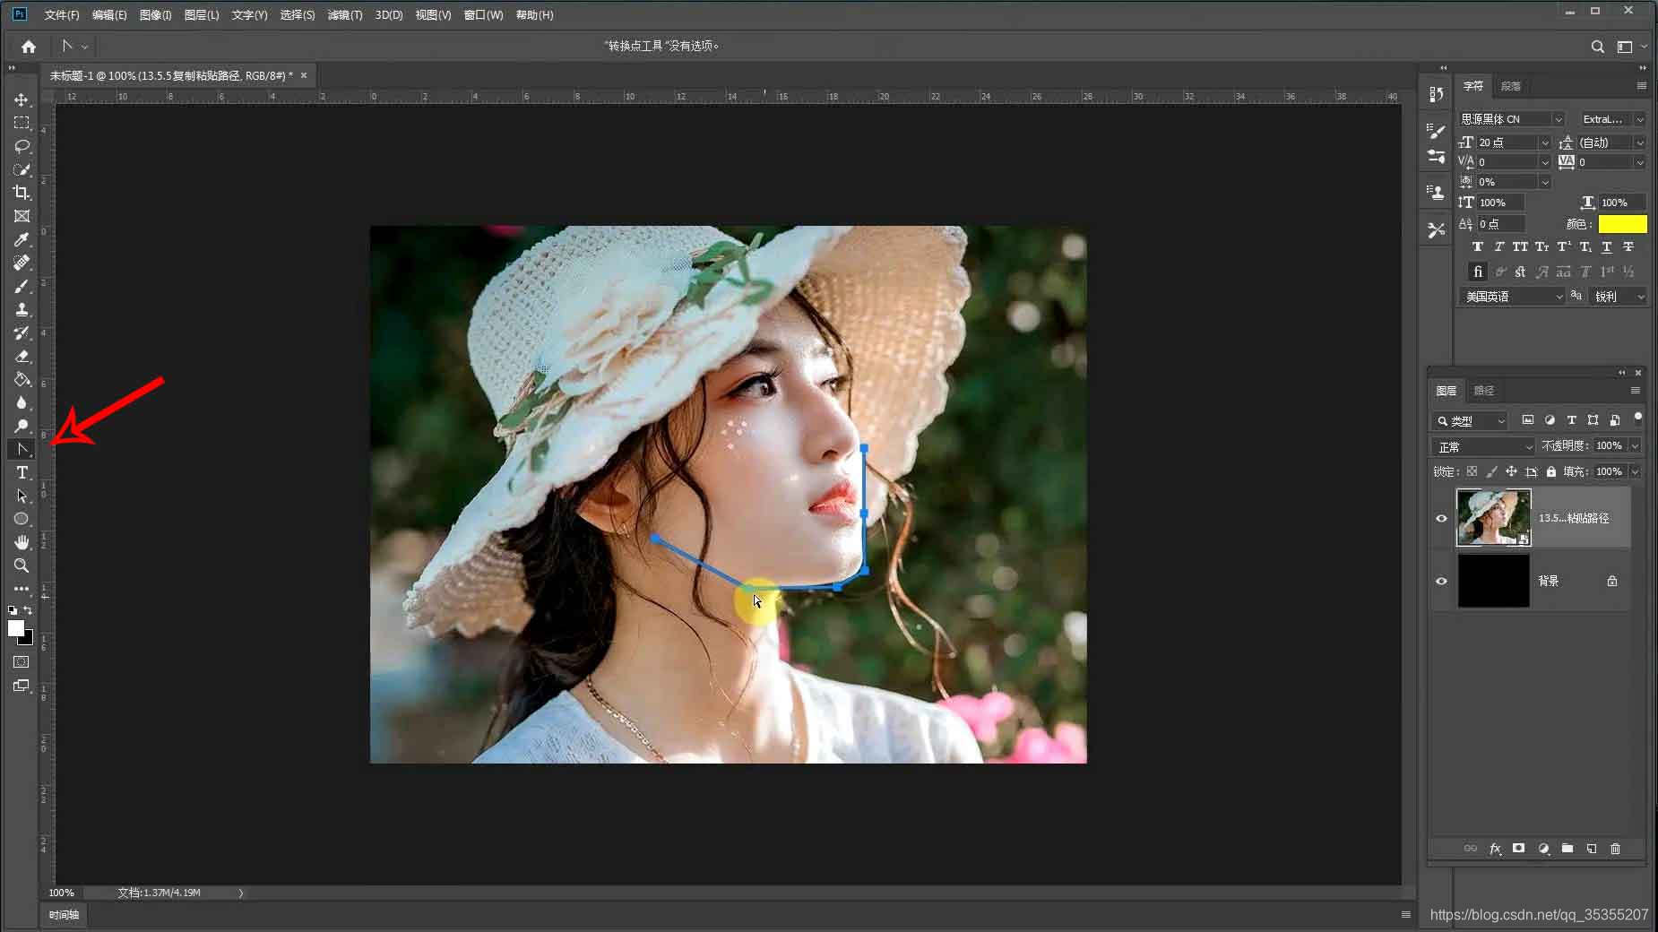The width and height of the screenshot is (1658, 932).
Task: Open the 锐利 anti-aliasing dropdown
Action: point(1618,297)
